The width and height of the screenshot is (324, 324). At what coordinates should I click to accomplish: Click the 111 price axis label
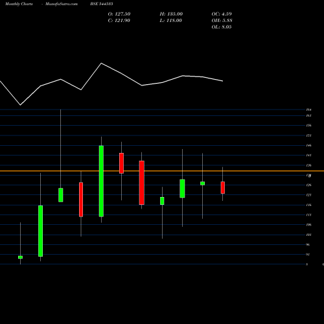(308, 215)
